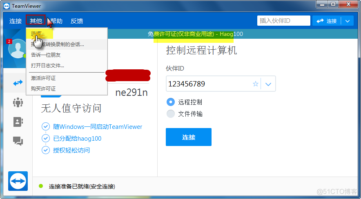Image resolution: width=361 pixels, height=199 pixels.
Task: Select 打开日志文件 menu entry
Action: [67, 66]
